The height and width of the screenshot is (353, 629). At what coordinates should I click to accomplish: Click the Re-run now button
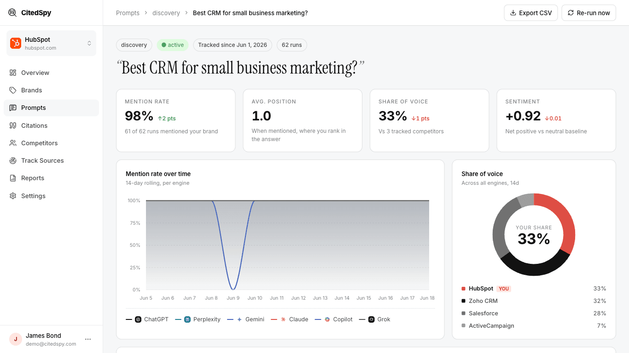[x=589, y=13]
